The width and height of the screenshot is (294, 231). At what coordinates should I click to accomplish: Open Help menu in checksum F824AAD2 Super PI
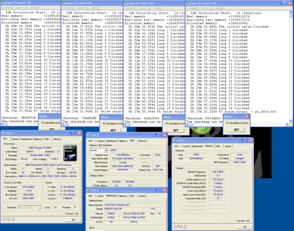click(220, 8)
